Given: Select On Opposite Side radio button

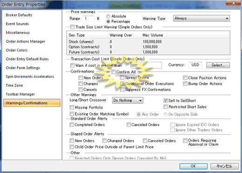Looking at the screenshot, I should pyautogui.click(x=165, y=115).
